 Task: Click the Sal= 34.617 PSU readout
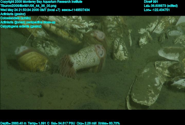tap(63, 123)
